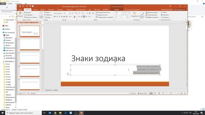The image size is (205, 115).
Task: Toggle underline formatting (Ч)
Action: (59, 17)
